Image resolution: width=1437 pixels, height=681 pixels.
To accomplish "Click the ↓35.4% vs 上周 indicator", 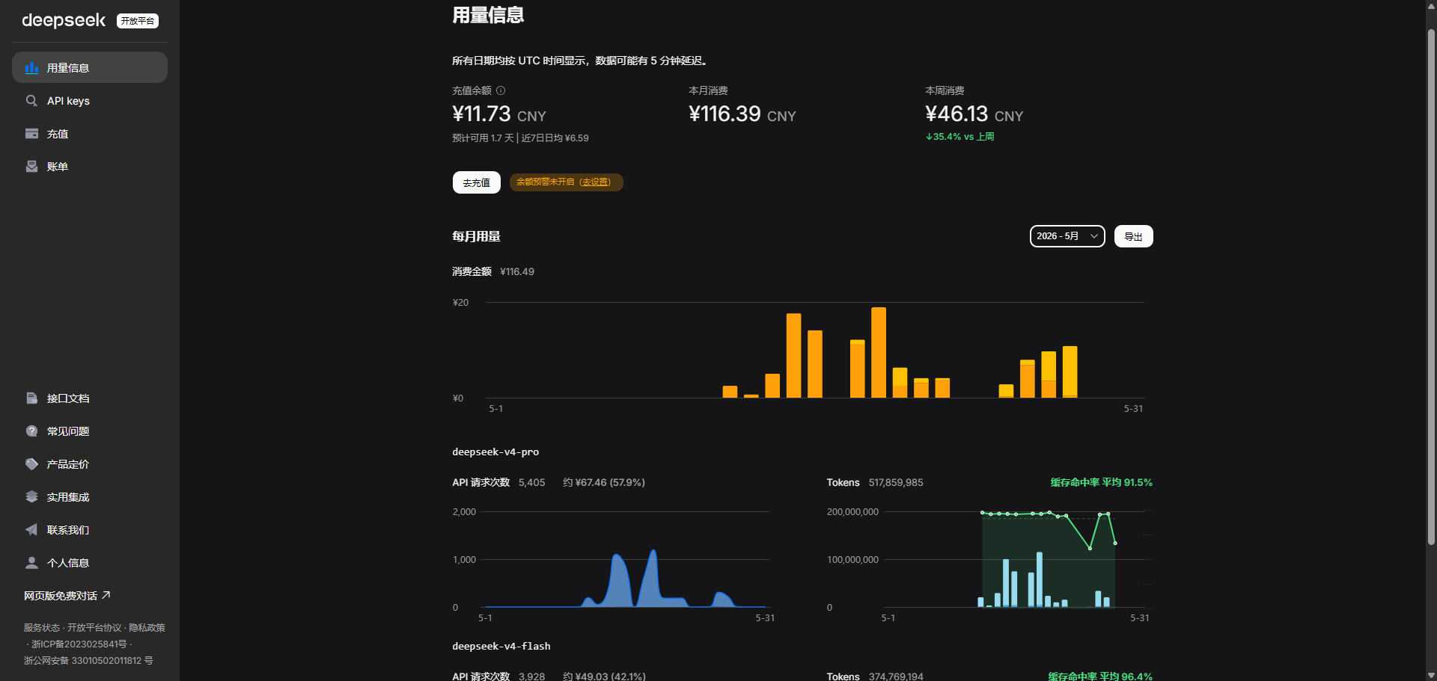I will tap(960, 137).
